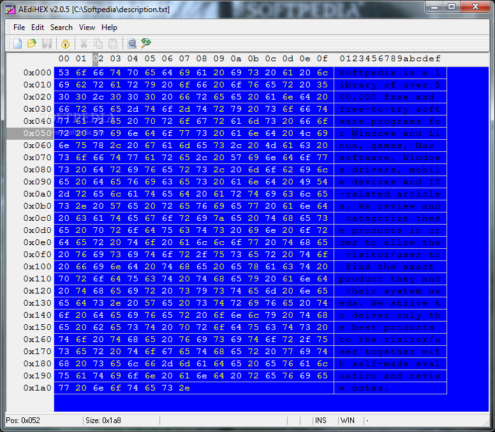The width and height of the screenshot is (495, 432).
Task: Click ASCII text 'software, Window'
Action: (390, 158)
